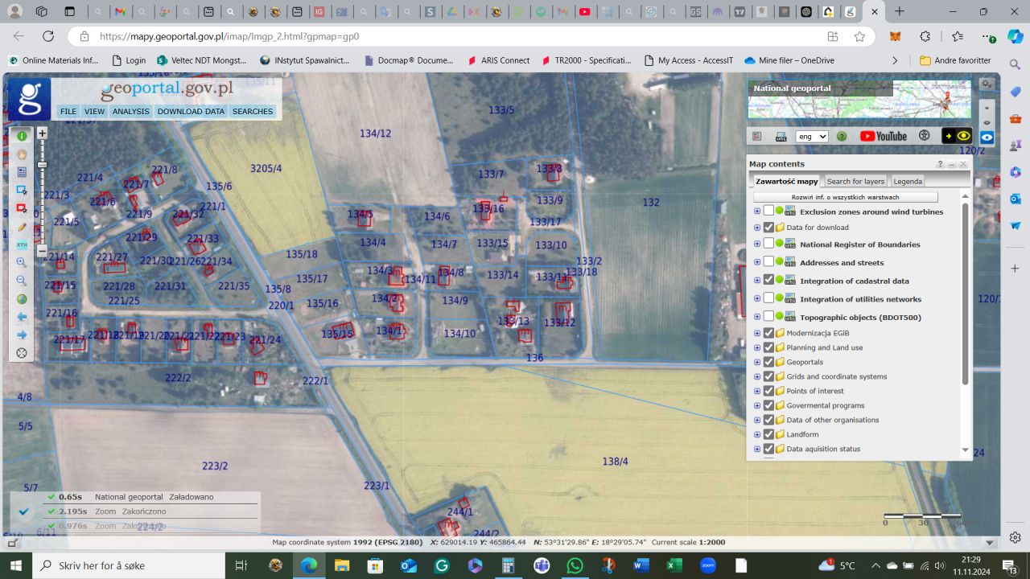Image resolution: width=1030 pixels, height=579 pixels.
Task: Open the SEARCHES menu
Action: pyautogui.click(x=253, y=112)
